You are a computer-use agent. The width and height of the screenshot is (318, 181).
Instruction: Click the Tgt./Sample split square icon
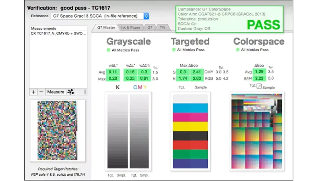(x=259, y=86)
